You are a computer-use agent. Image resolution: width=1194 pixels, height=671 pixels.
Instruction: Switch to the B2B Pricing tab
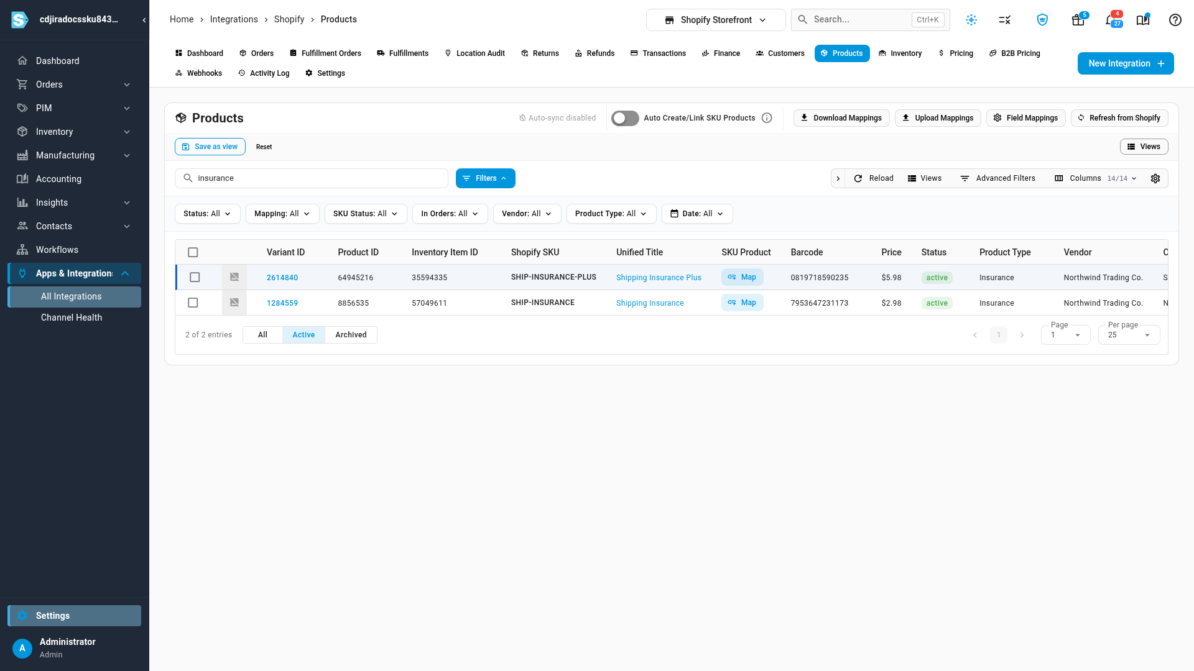1014,53
